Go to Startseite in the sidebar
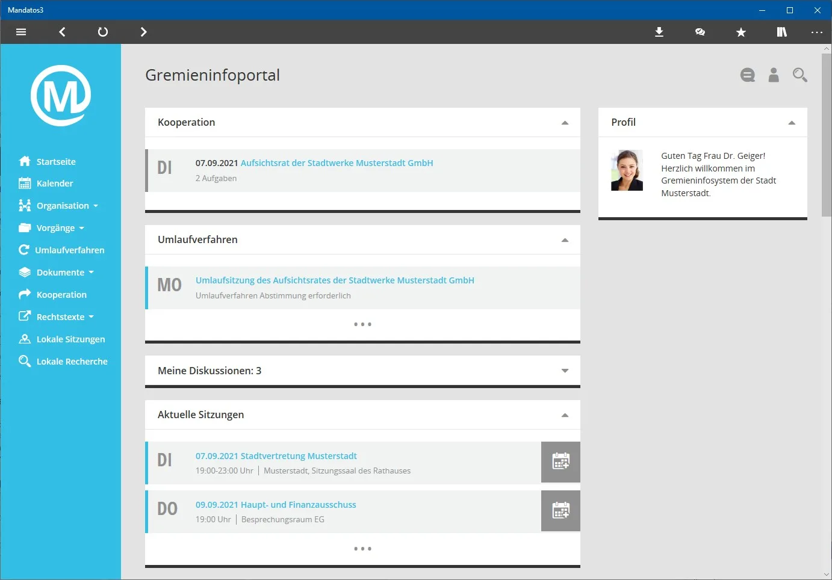832x580 pixels. pyautogui.click(x=56, y=161)
